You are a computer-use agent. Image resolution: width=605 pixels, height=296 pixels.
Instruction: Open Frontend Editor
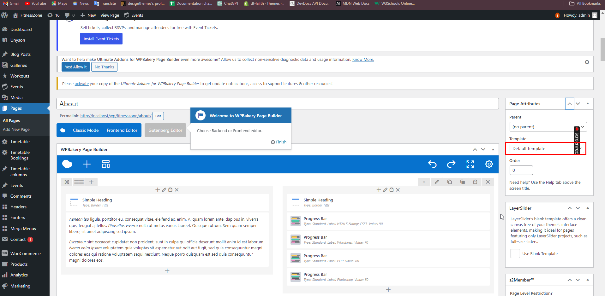tap(122, 130)
